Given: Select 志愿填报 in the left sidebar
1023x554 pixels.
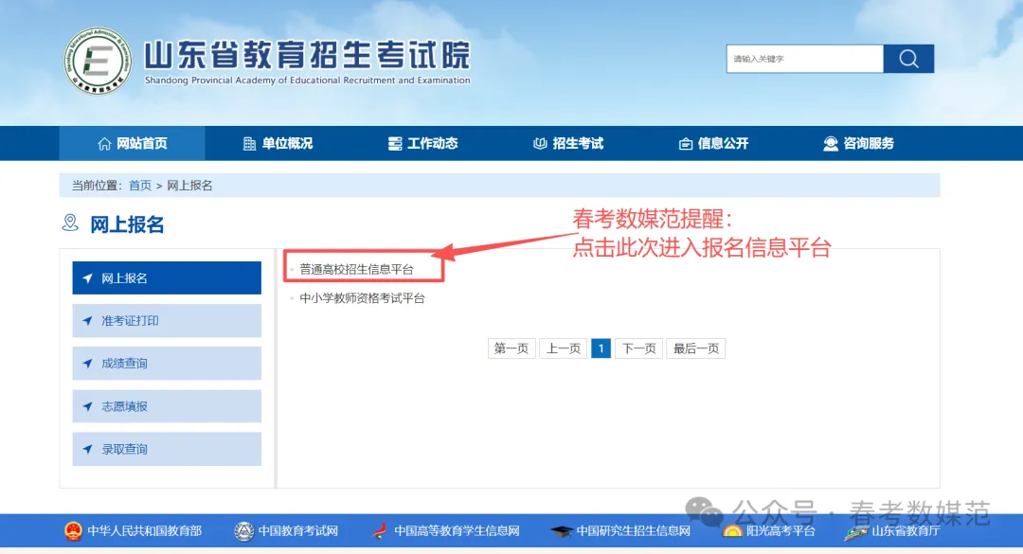Looking at the screenshot, I should (167, 406).
